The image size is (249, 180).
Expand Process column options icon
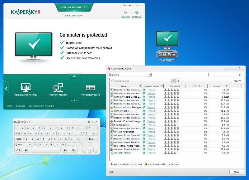click(x=139, y=86)
